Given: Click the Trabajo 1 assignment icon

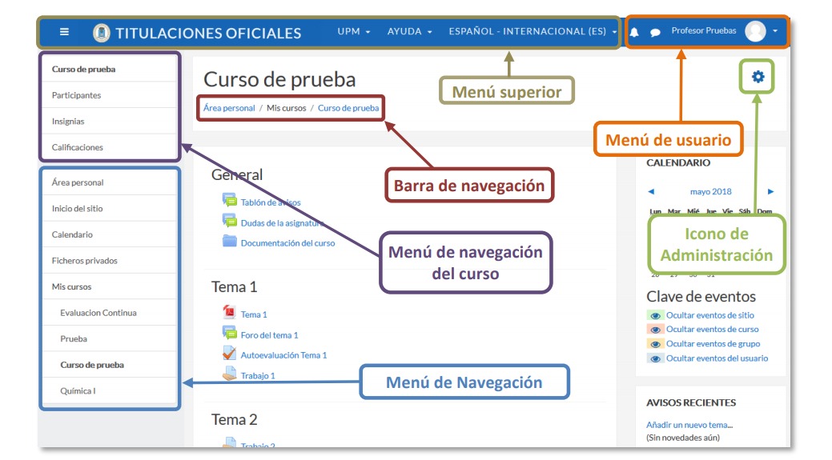Looking at the screenshot, I should [229, 374].
